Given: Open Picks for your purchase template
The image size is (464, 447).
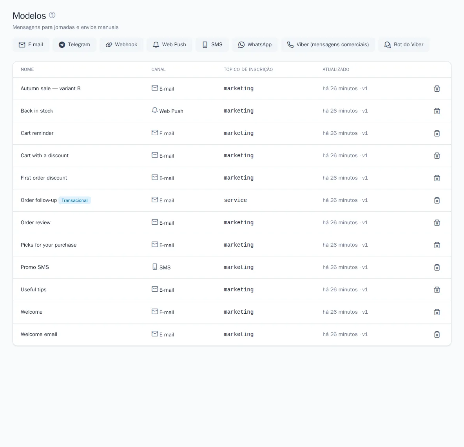Looking at the screenshot, I should click(x=49, y=245).
